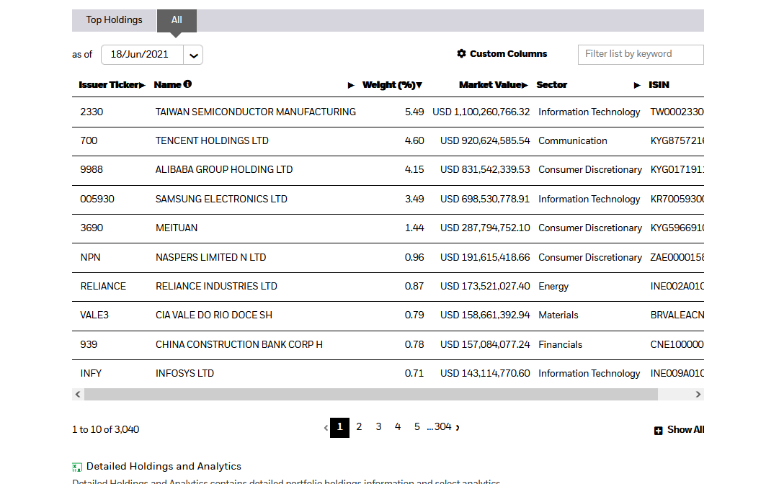Select the All holdings tab

[x=177, y=20]
